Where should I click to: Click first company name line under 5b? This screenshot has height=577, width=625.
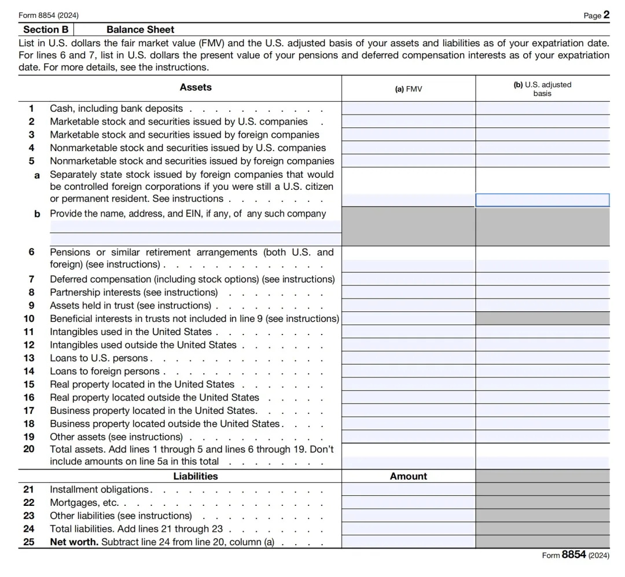point(196,226)
